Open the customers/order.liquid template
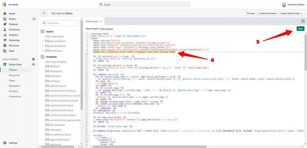Viewport: 307px width, 148px height. [59, 110]
